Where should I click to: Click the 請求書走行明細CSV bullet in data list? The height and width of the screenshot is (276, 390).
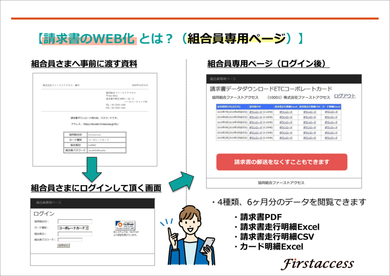(x=277, y=237)
